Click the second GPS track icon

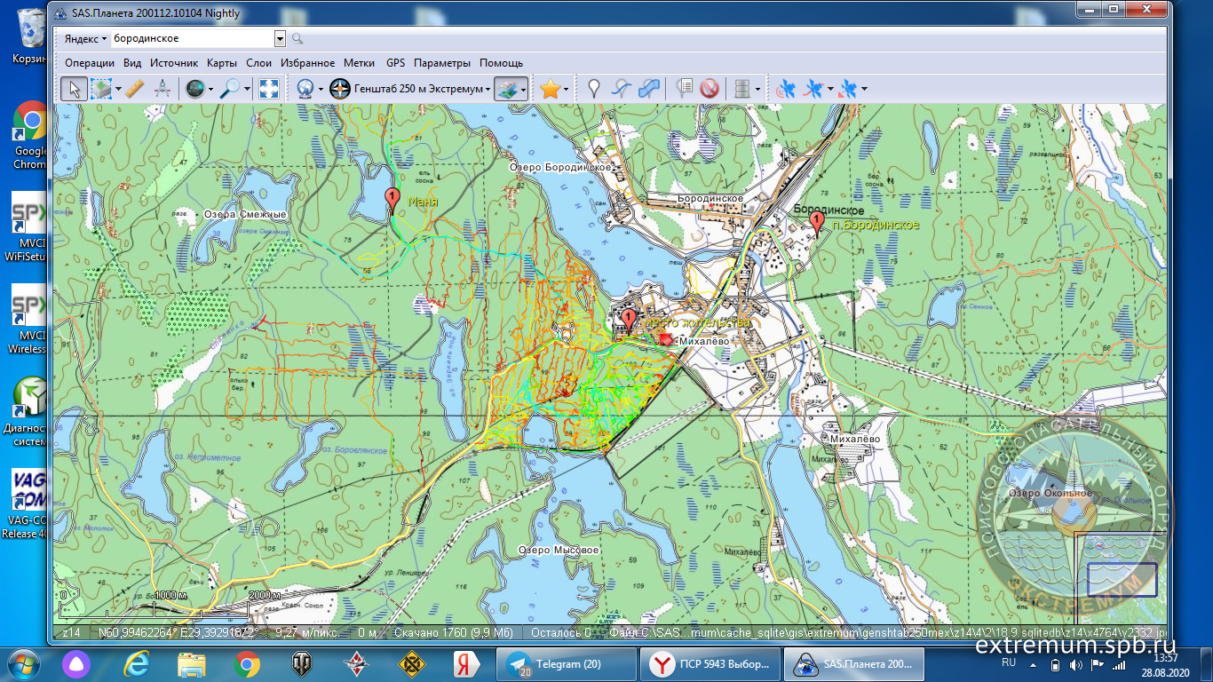[812, 89]
